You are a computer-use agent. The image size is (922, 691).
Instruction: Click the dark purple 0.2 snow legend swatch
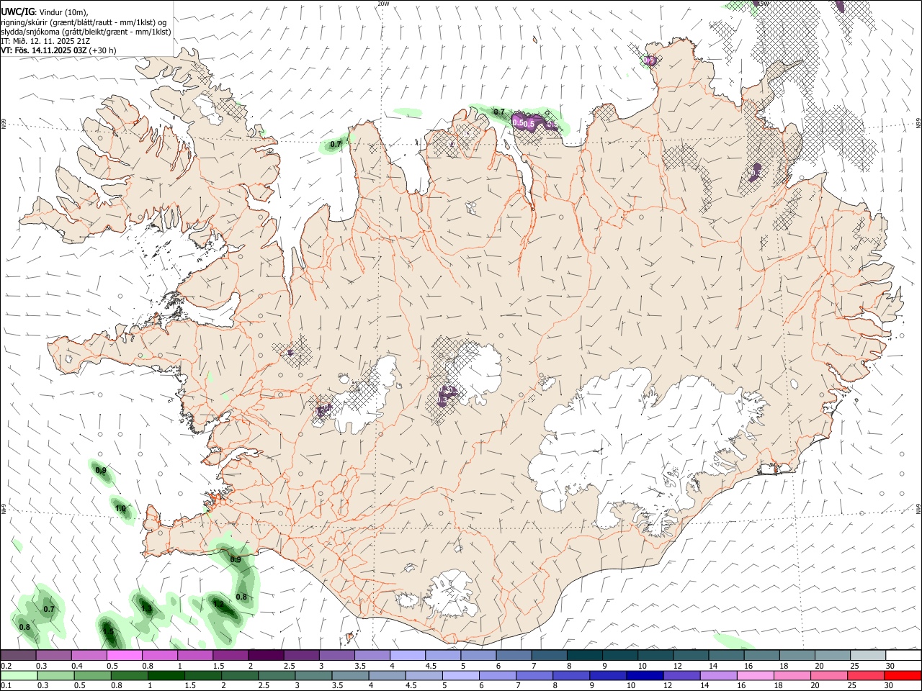18,655
